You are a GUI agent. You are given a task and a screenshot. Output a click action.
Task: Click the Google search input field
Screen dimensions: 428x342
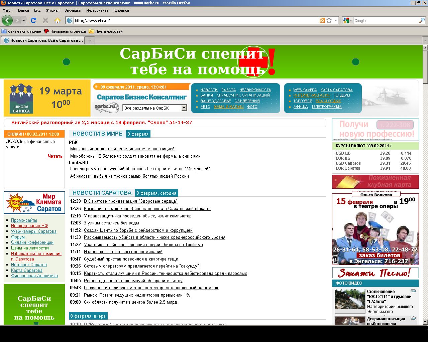coord(386,20)
